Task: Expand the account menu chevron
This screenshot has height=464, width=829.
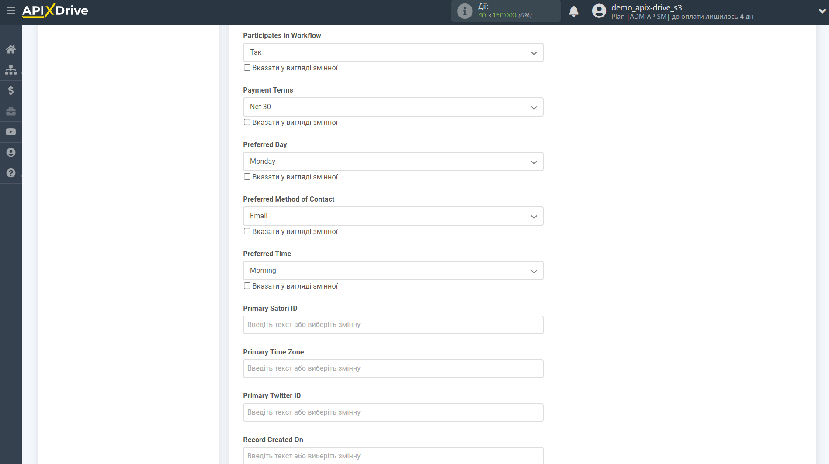Action: (822, 11)
